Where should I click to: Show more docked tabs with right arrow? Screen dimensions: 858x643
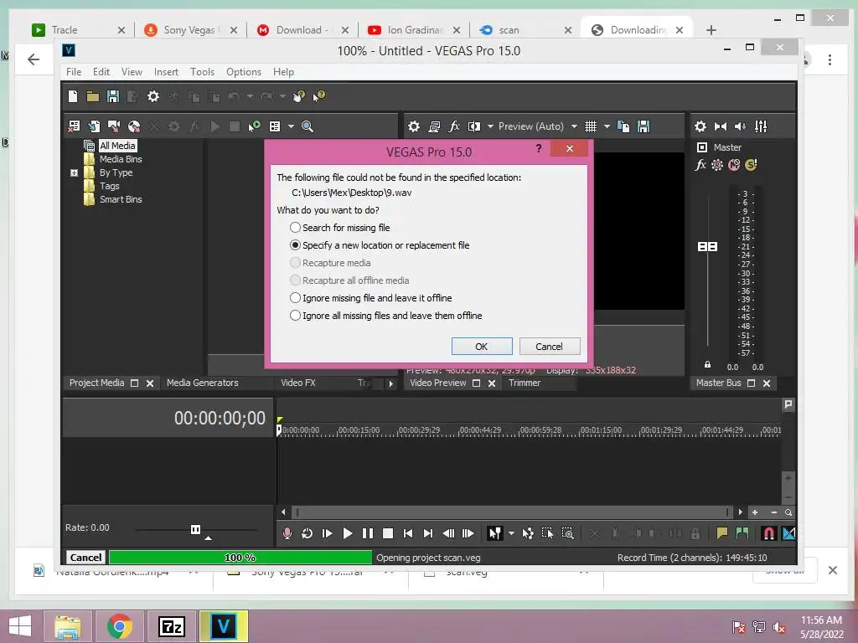[390, 383]
